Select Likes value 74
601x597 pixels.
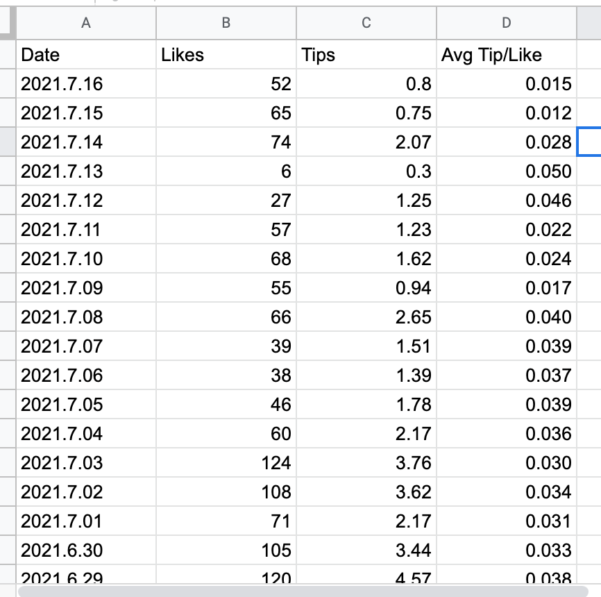coord(226,142)
